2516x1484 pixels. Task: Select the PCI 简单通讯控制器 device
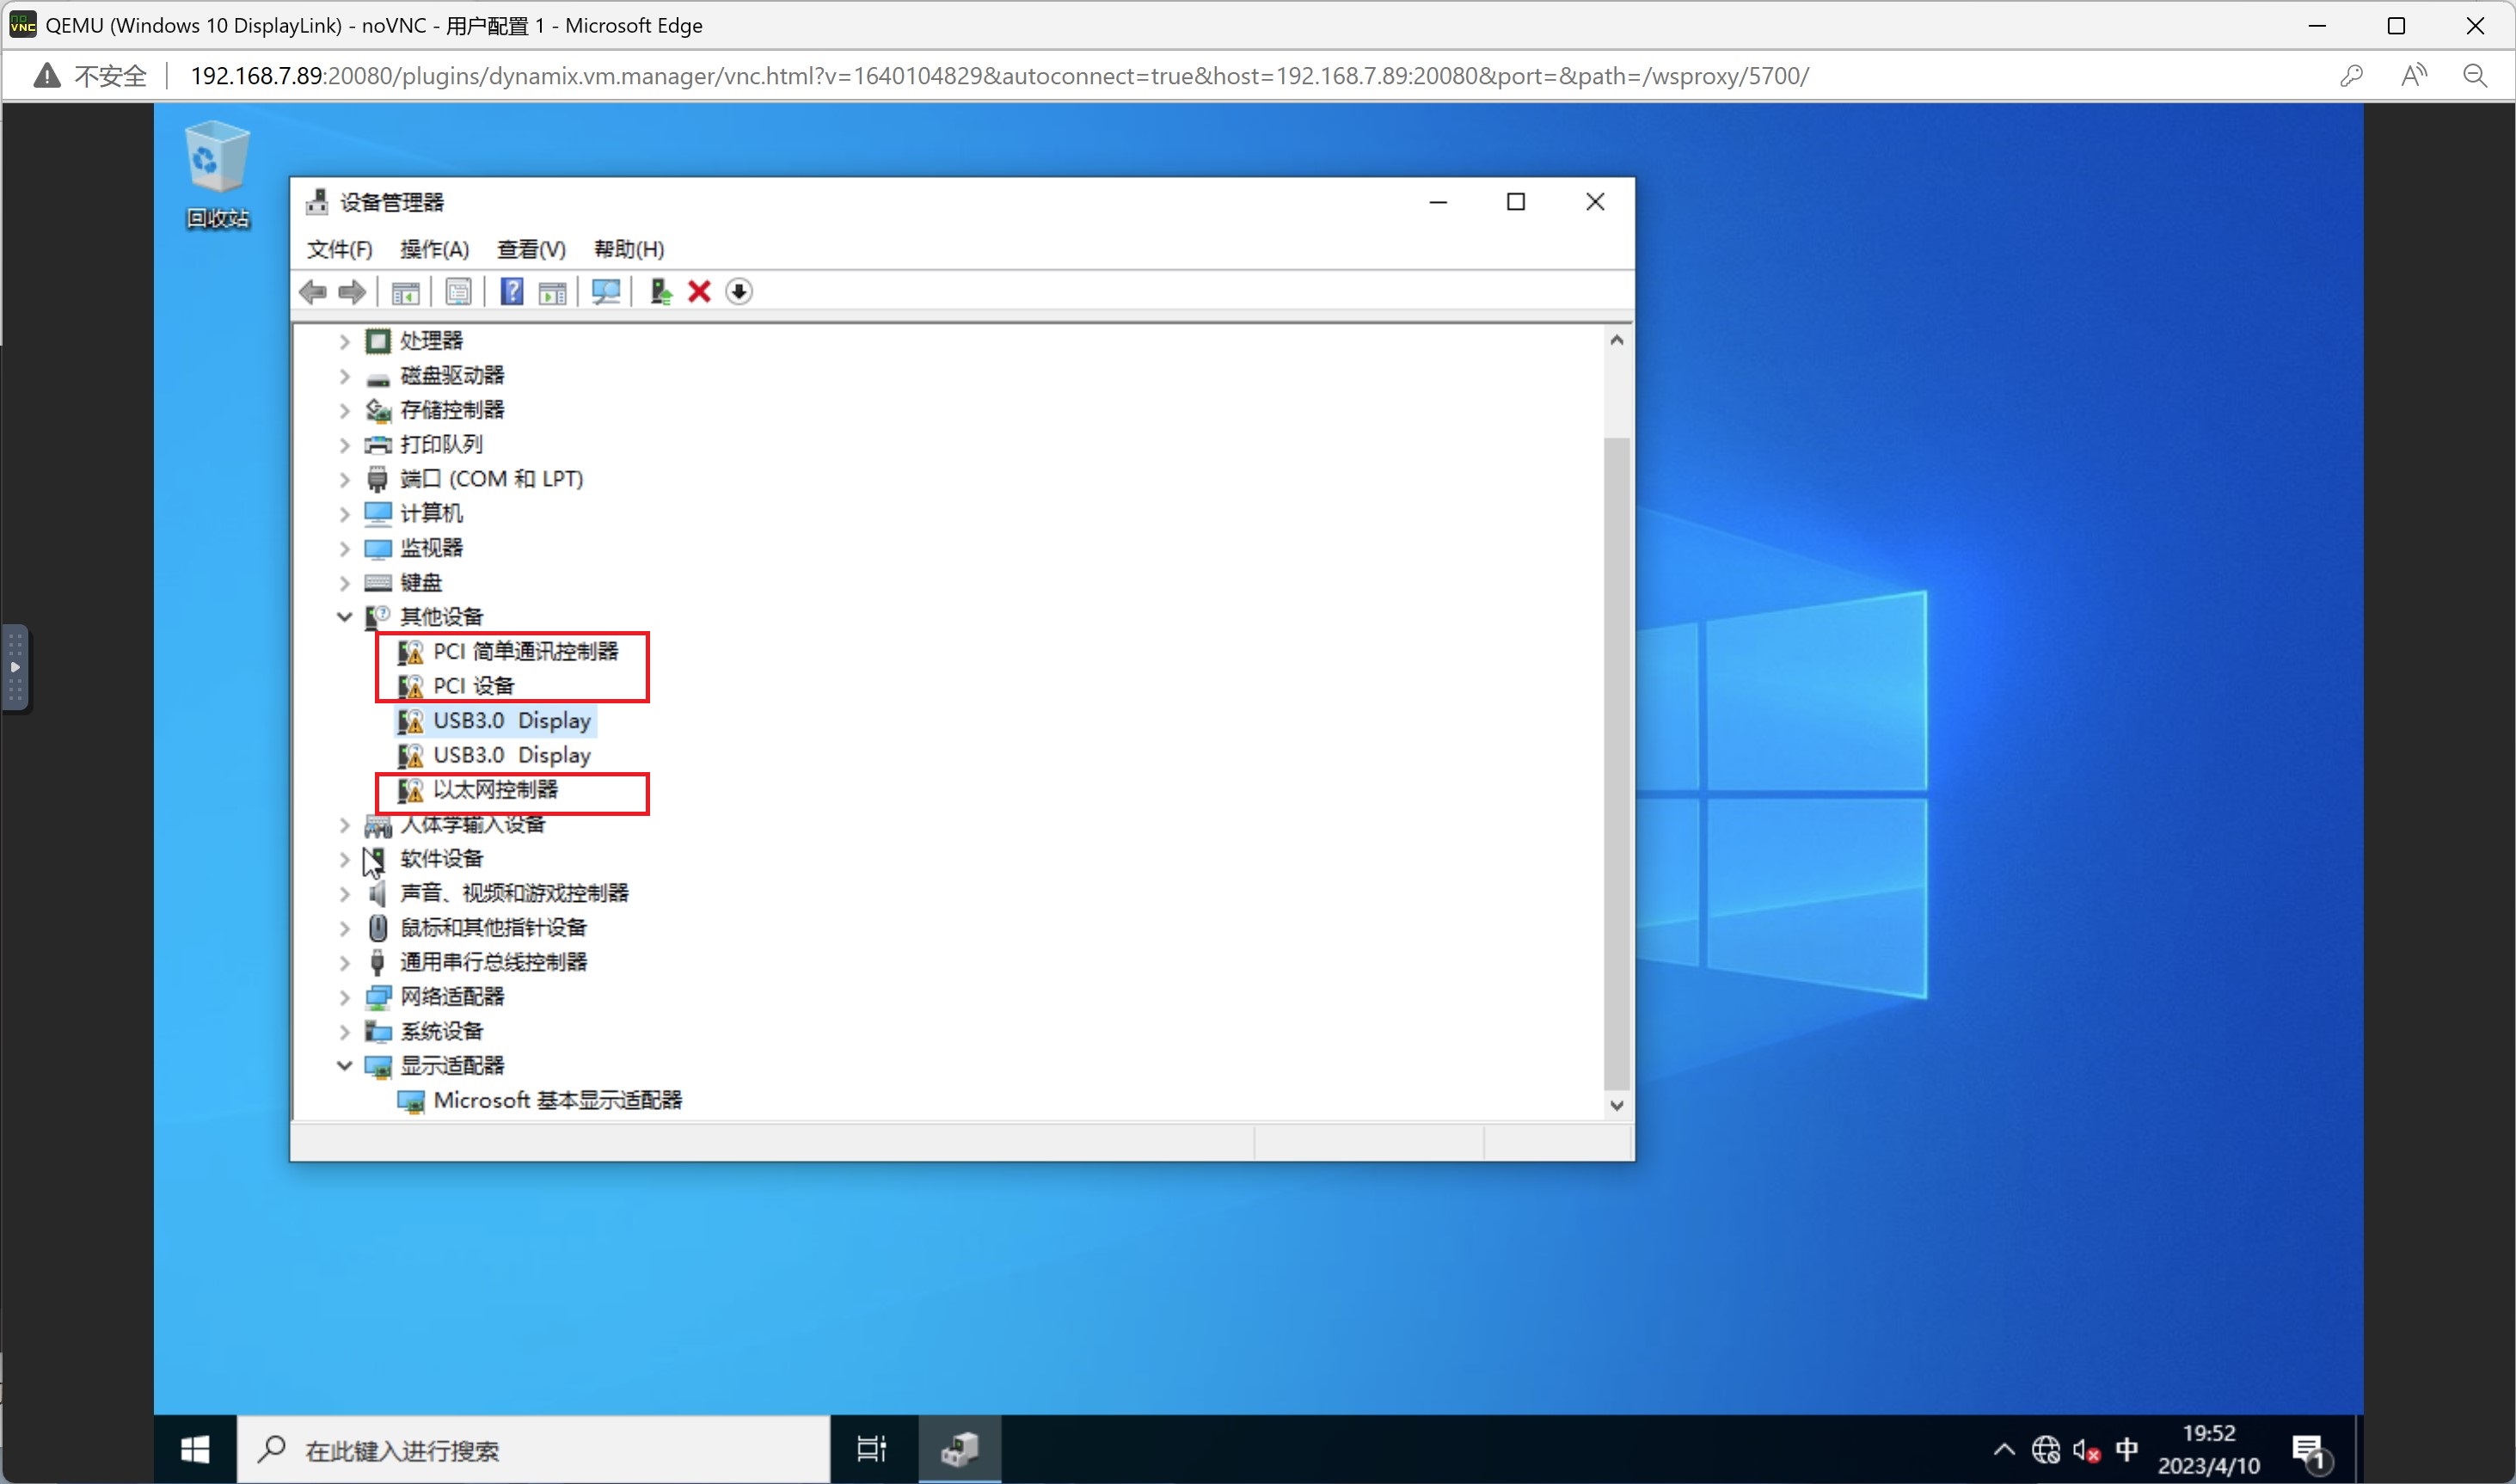tap(525, 652)
